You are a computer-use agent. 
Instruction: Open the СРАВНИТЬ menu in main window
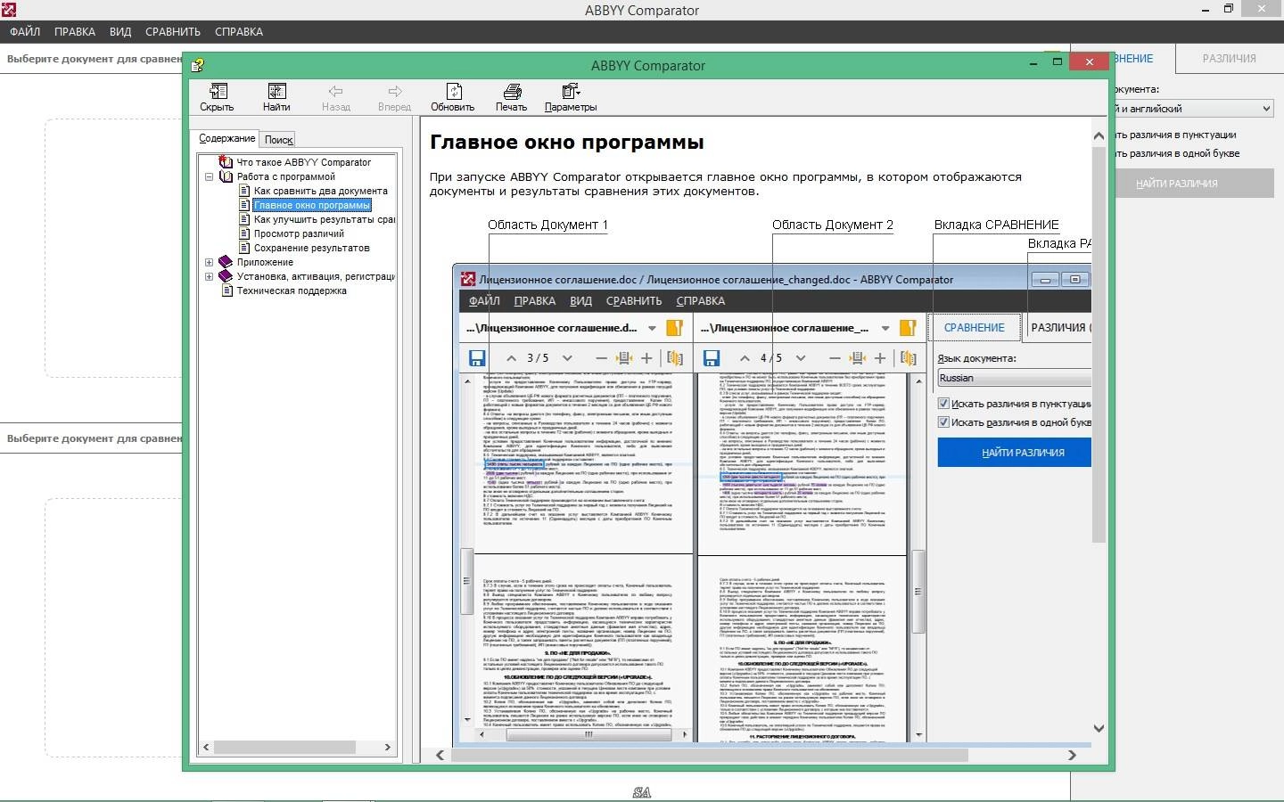click(173, 31)
